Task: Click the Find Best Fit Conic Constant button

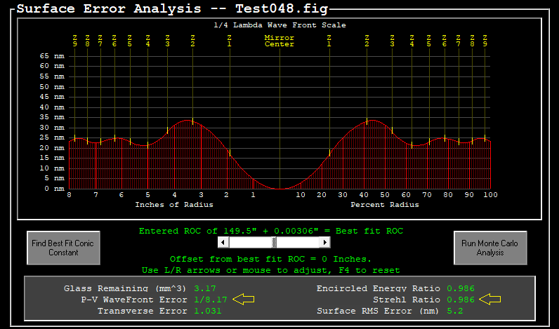Action: 64,248
